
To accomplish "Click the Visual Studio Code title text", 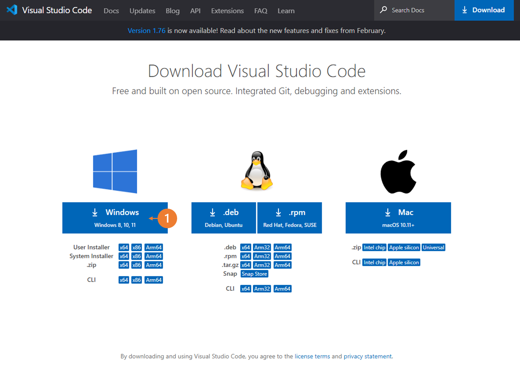I will (57, 10).
